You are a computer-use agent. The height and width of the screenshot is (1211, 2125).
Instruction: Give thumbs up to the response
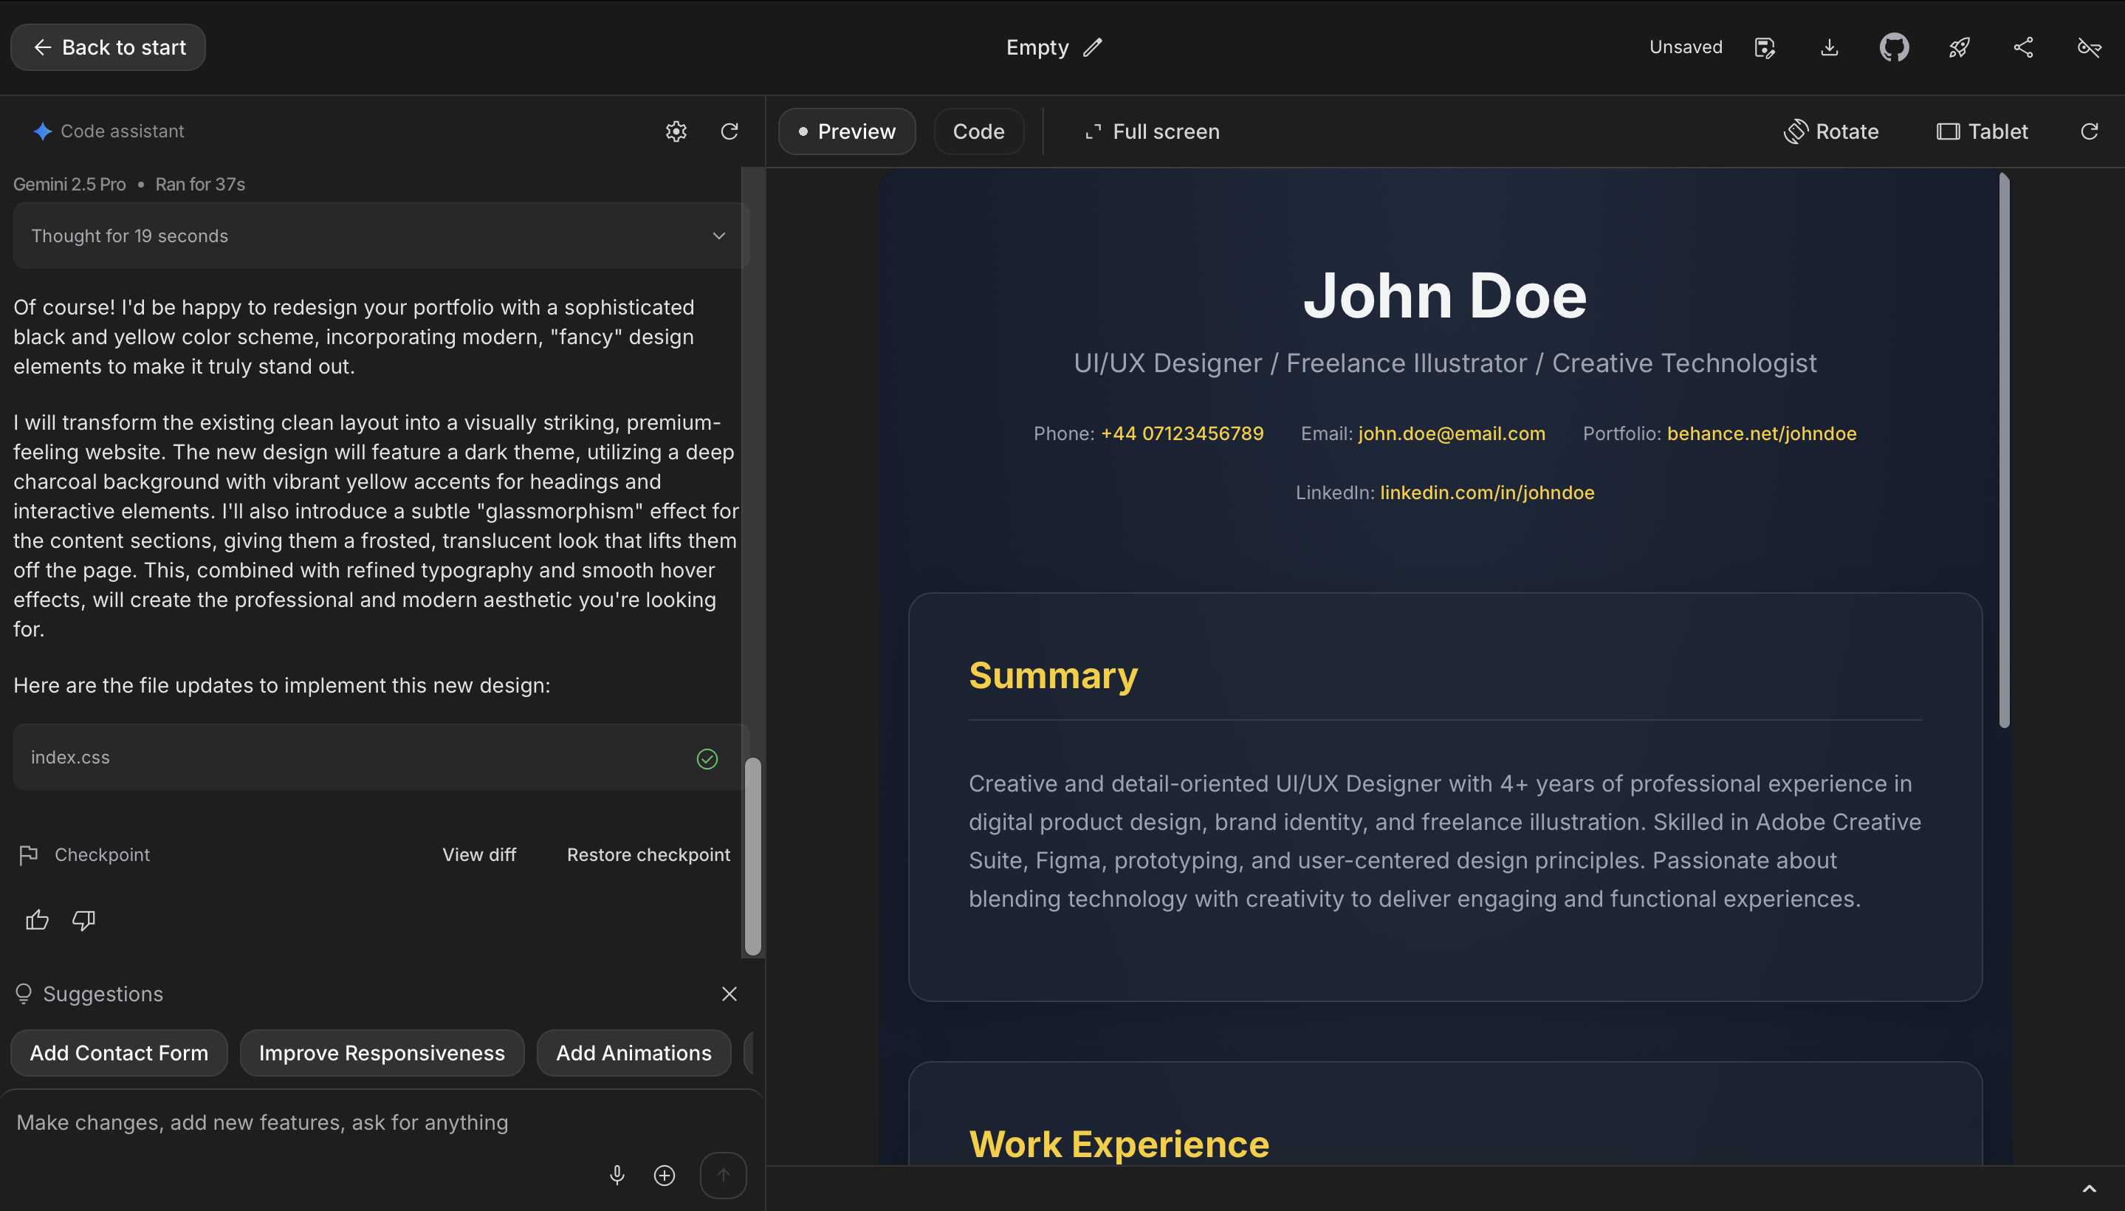point(38,920)
